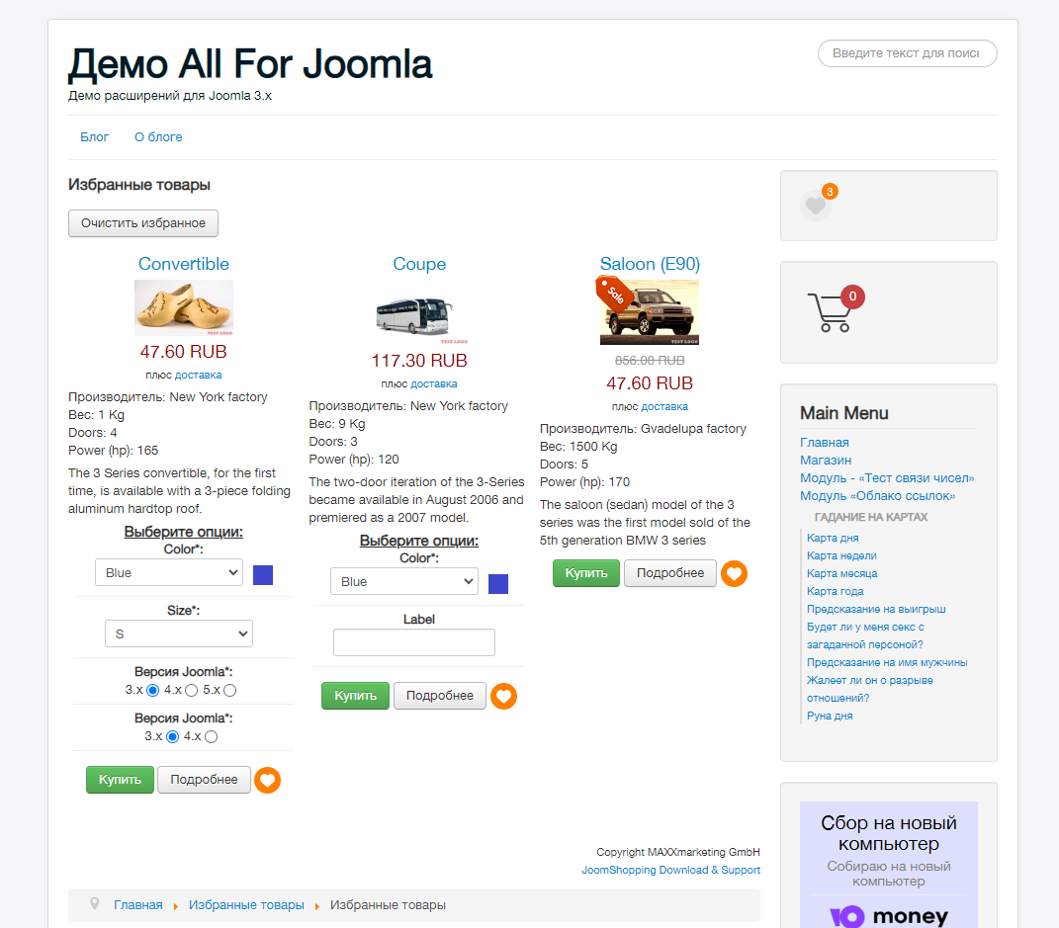Click доставка link under Convertible price

(198, 376)
